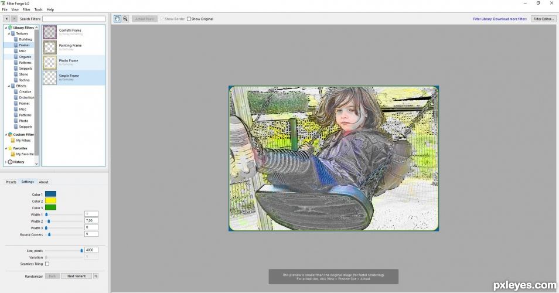559x293 pixels.
Task: Select the Simple Frame filter
Action: tap(74, 77)
